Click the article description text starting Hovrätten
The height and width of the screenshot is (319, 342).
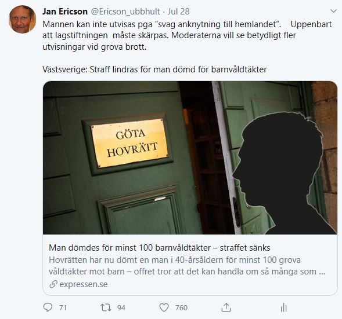point(187,266)
